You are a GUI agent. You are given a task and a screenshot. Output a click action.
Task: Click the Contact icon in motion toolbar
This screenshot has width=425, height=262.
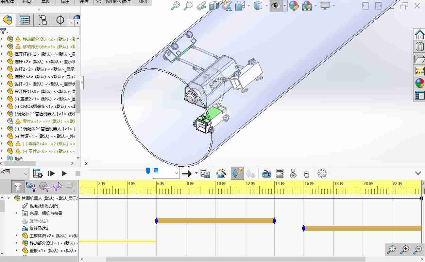pyautogui.click(x=293, y=174)
